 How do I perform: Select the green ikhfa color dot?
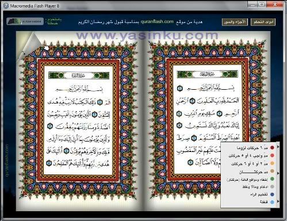272,179
